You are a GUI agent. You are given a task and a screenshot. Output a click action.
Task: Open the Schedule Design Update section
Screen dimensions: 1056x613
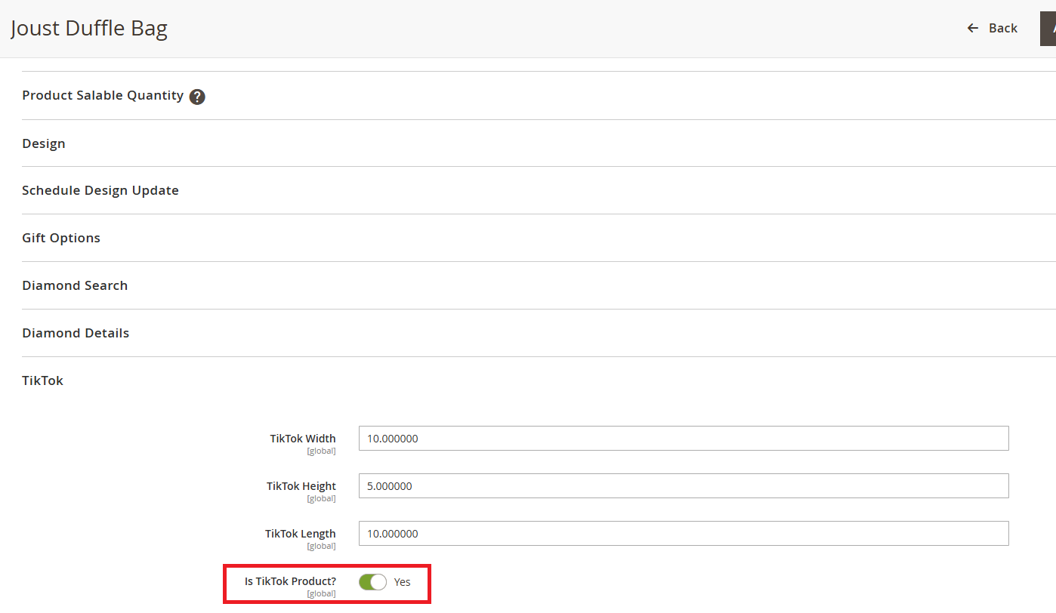tap(100, 190)
